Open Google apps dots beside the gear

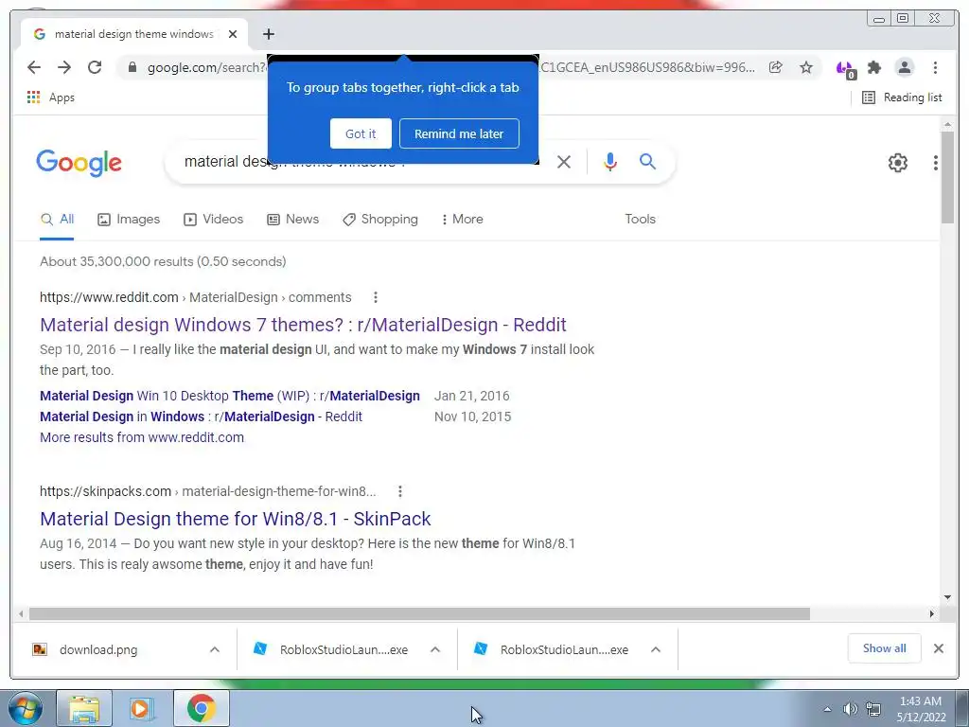(x=936, y=163)
